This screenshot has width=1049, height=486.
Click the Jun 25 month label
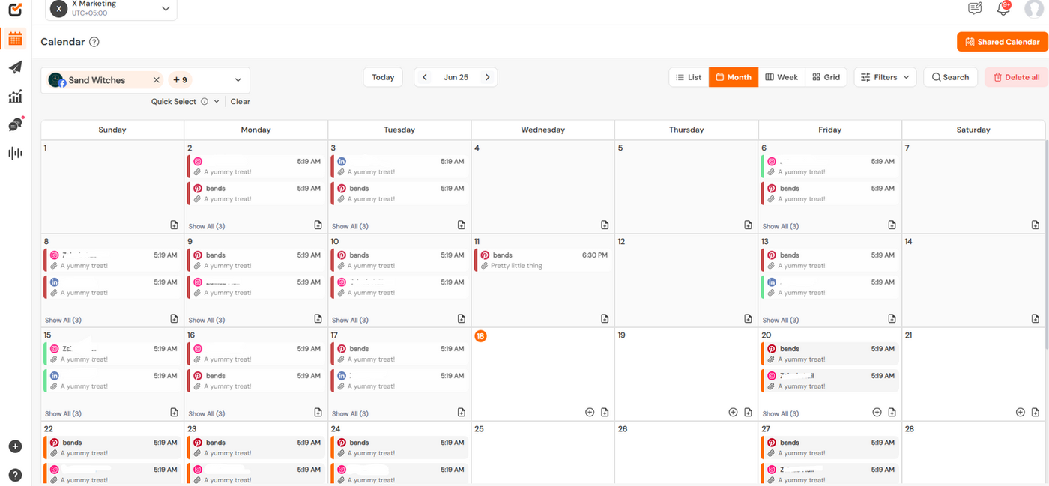click(456, 77)
